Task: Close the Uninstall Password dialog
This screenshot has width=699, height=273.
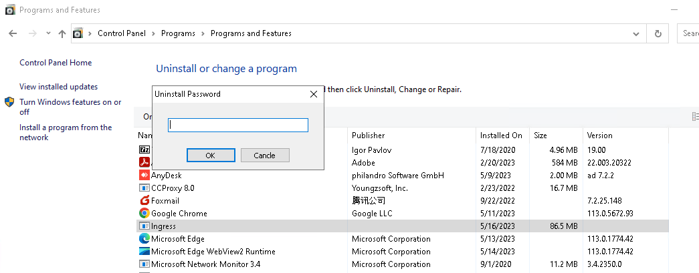Action: tap(313, 94)
